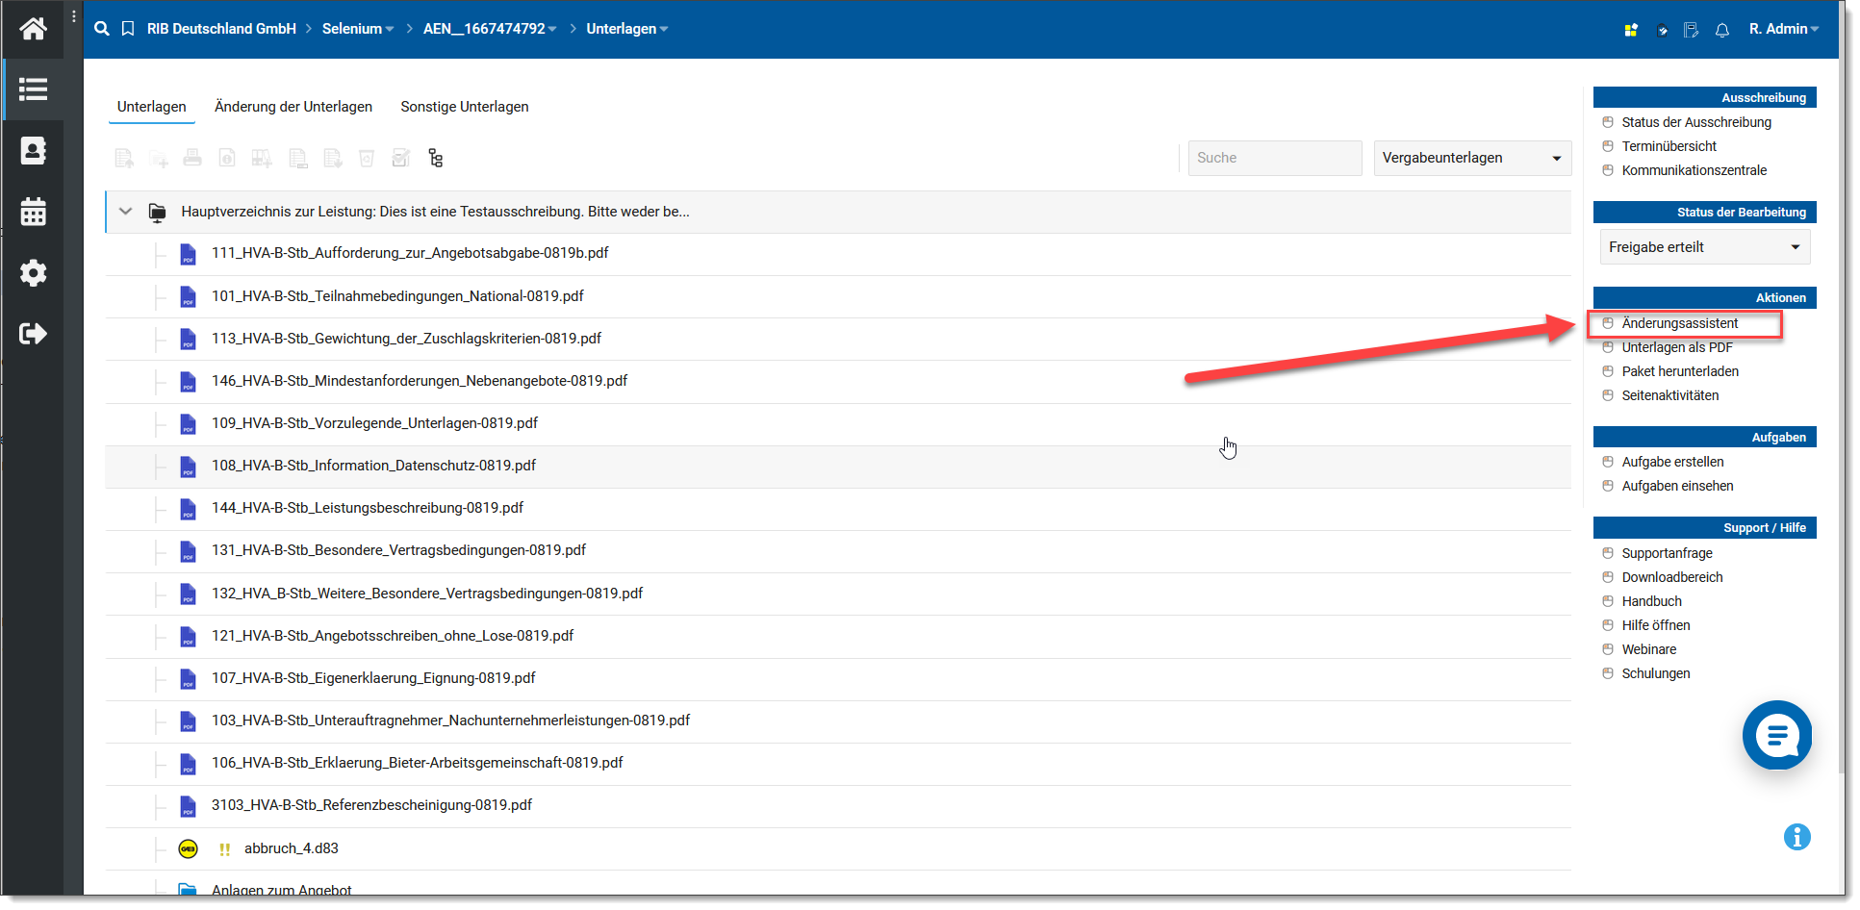Open the chat support bubble
The height and width of the screenshot is (910, 1860).
[1777, 735]
